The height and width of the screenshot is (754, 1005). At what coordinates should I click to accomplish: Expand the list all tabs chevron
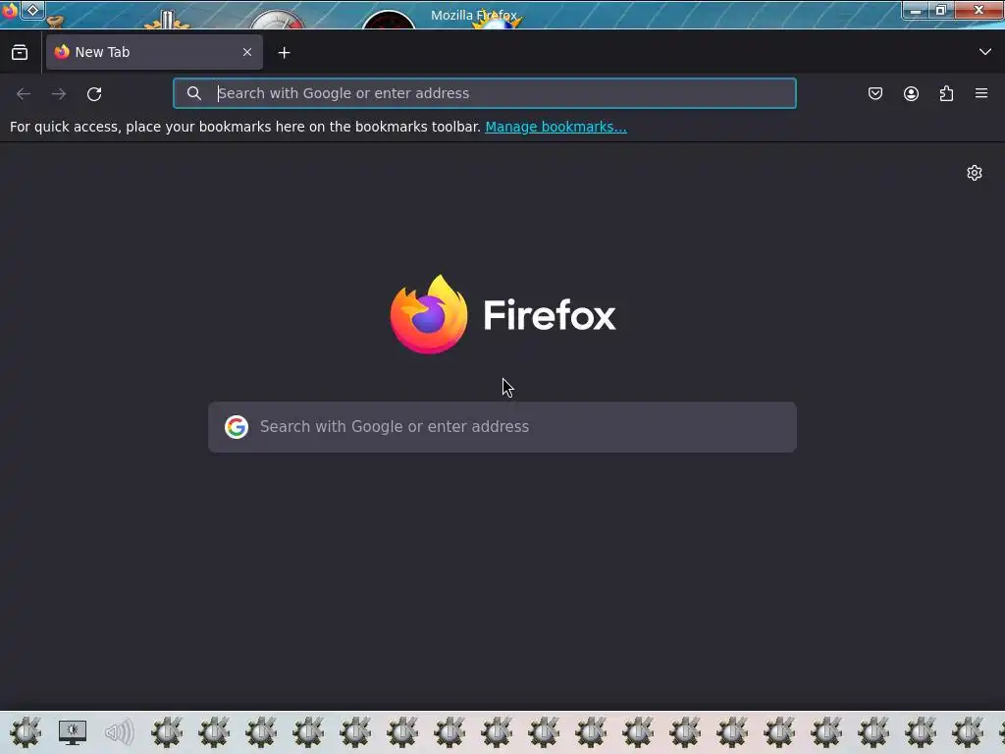pyautogui.click(x=984, y=51)
